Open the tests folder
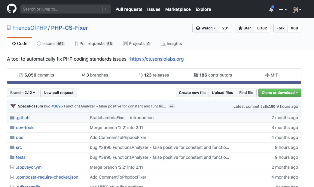Image resolution: width=314 pixels, height=187 pixels. pos(21,157)
